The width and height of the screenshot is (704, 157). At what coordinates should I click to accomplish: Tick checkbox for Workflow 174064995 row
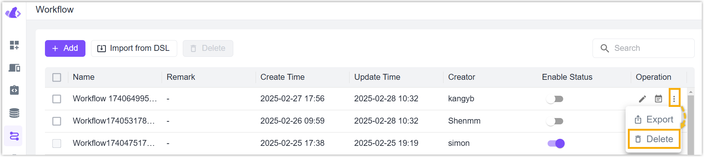click(56, 99)
